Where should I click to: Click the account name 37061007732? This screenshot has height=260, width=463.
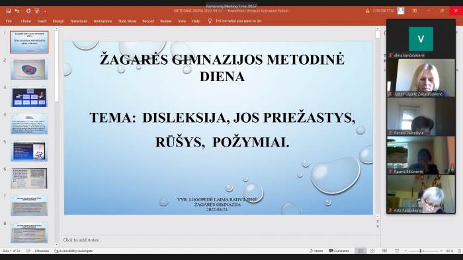(x=383, y=11)
